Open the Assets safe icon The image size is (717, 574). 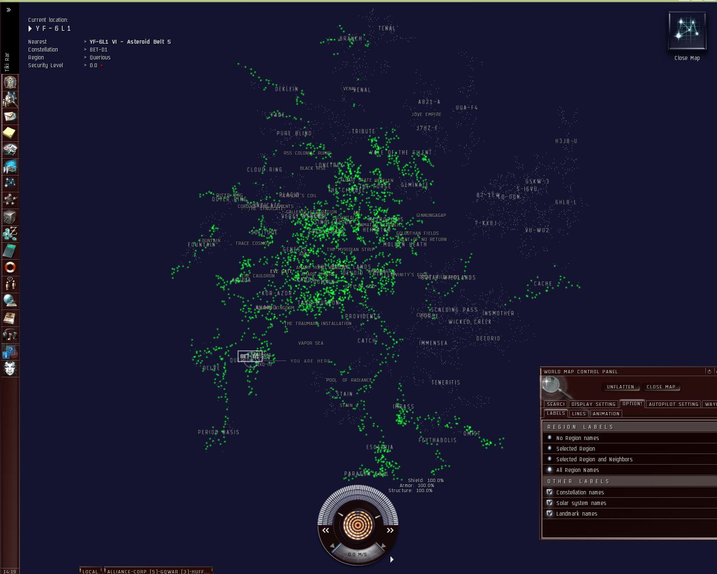click(x=10, y=217)
